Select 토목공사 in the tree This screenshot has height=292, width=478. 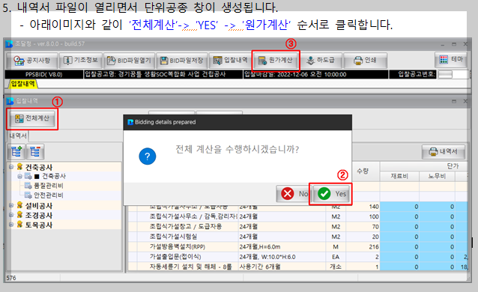pos(39,225)
